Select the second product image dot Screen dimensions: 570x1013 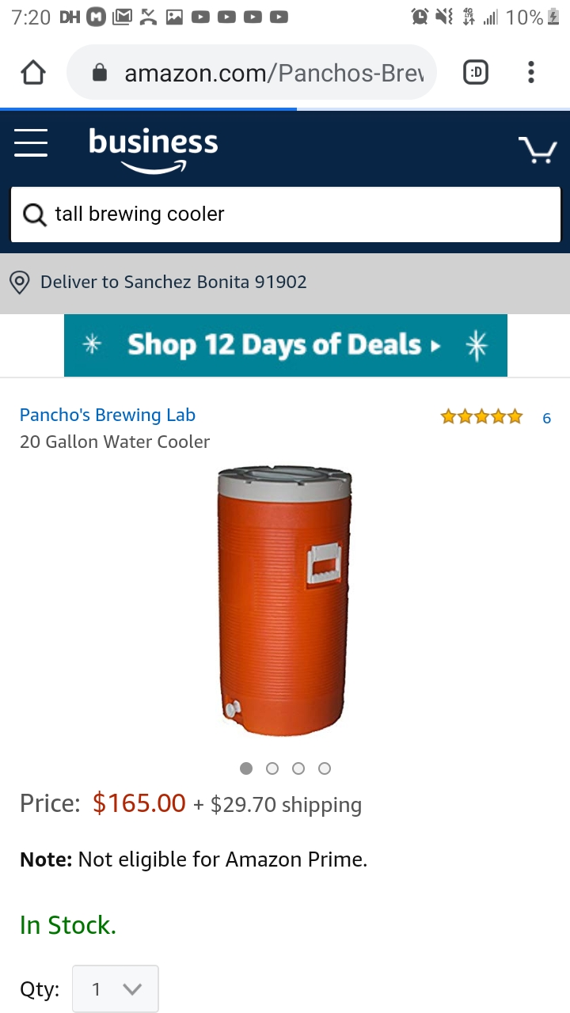[272, 768]
